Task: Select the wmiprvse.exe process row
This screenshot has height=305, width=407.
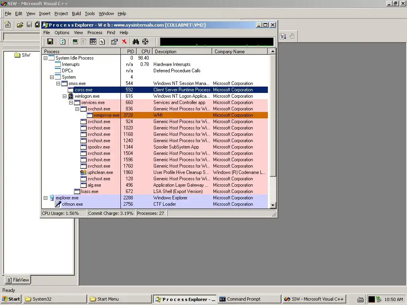Action: point(155,115)
